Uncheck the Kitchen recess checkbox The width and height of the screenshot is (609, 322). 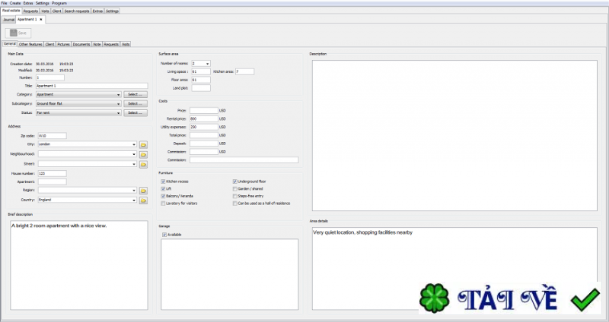[163, 182]
